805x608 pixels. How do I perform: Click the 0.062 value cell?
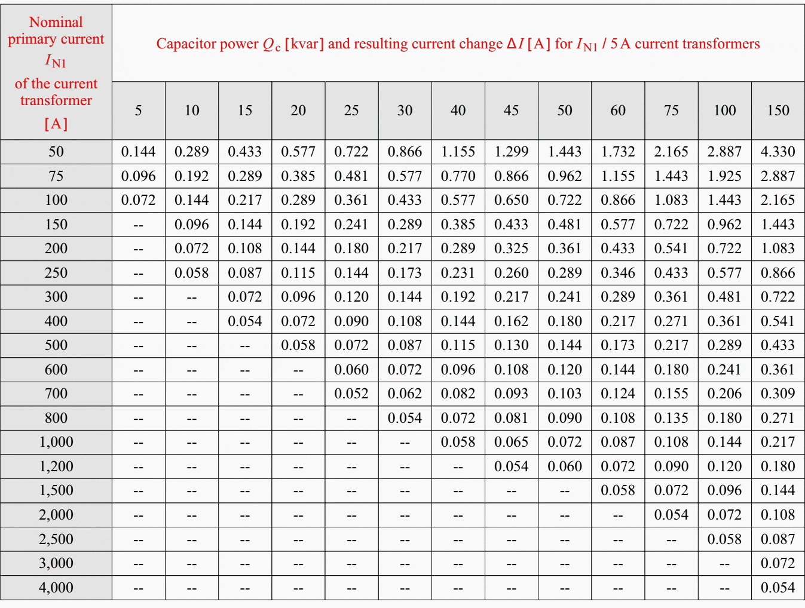tap(405, 394)
